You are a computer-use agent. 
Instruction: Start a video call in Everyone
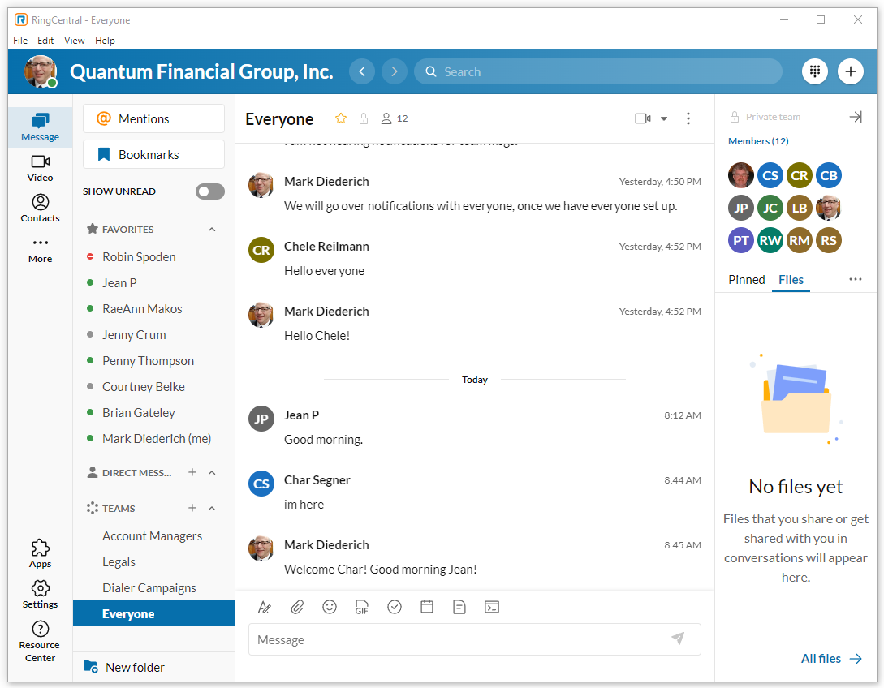(x=643, y=118)
